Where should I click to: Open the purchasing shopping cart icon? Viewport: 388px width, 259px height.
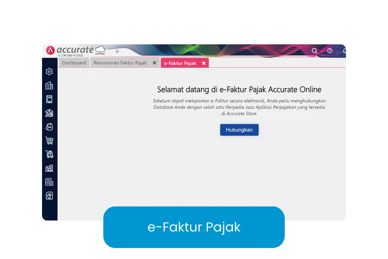pyautogui.click(x=49, y=141)
